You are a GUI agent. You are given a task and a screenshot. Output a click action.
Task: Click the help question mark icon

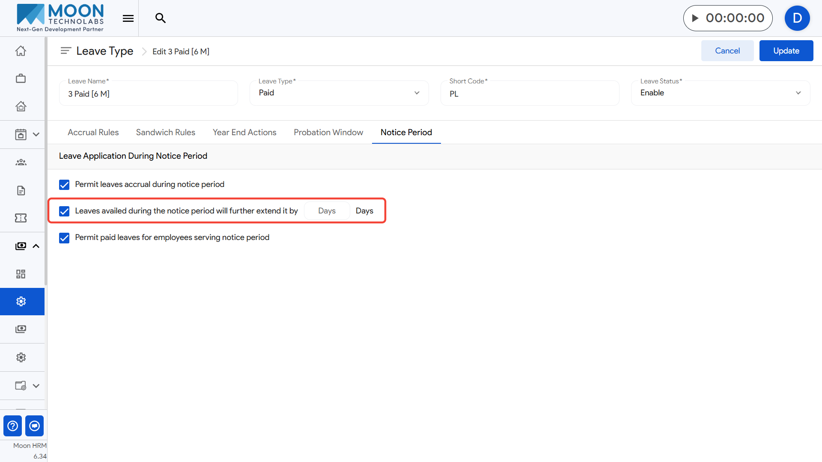[13, 426]
